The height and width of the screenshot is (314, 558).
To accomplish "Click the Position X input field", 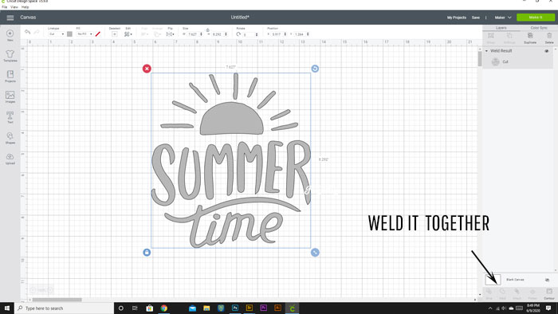I will click(279, 34).
